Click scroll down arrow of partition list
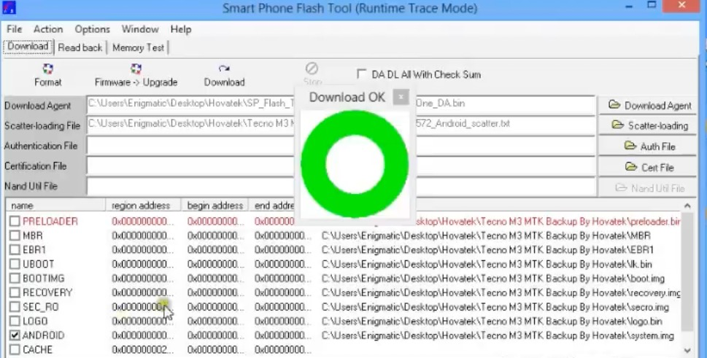 (687, 351)
